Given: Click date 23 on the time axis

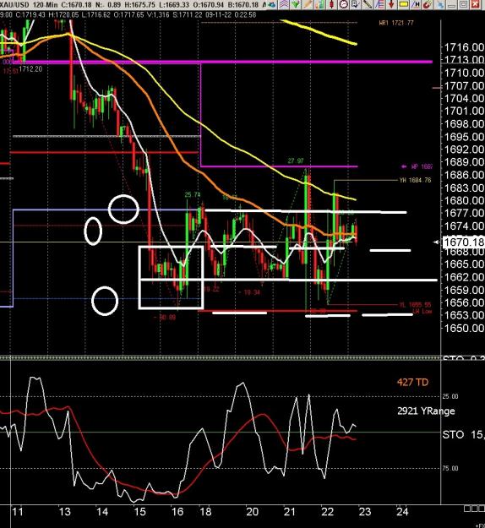Looking at the screenshot, I should point(364,512).
